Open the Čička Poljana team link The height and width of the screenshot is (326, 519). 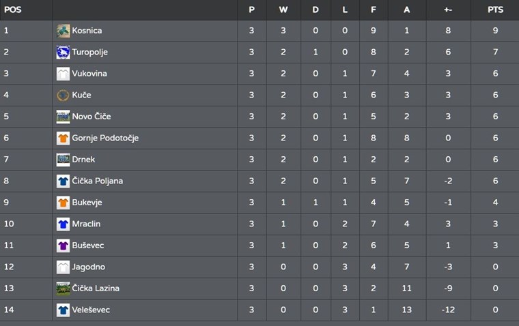[x=97, y=181]
